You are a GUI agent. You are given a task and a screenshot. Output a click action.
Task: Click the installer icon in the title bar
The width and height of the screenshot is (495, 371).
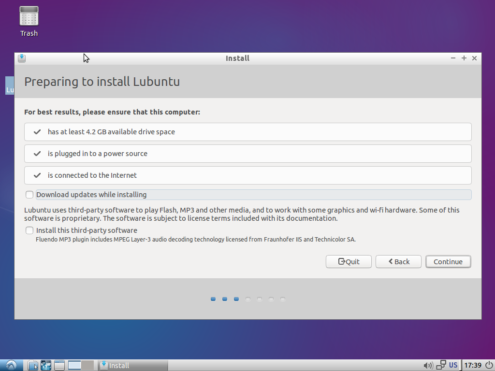22,58
